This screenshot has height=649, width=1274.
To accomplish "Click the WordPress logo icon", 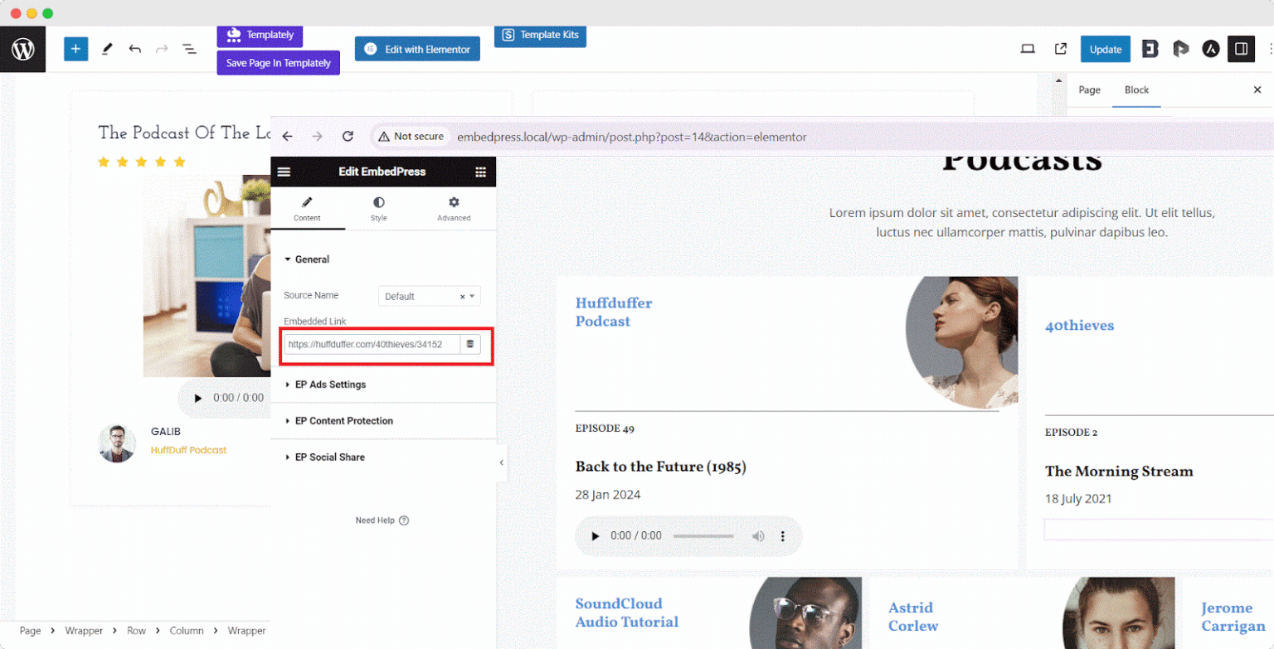I will click(22, 49).
